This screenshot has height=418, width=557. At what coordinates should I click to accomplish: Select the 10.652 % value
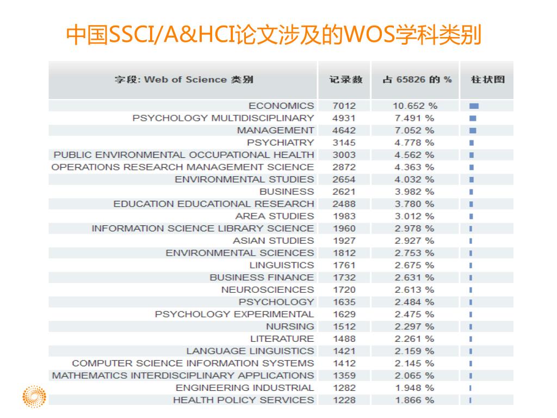(414, 106)
